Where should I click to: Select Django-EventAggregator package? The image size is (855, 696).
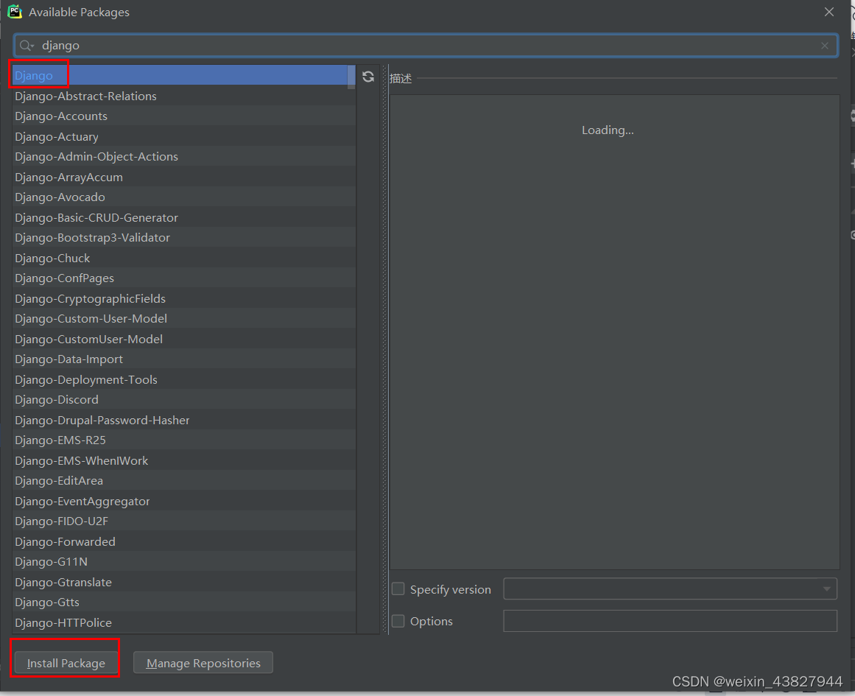[x=184, y=502]
